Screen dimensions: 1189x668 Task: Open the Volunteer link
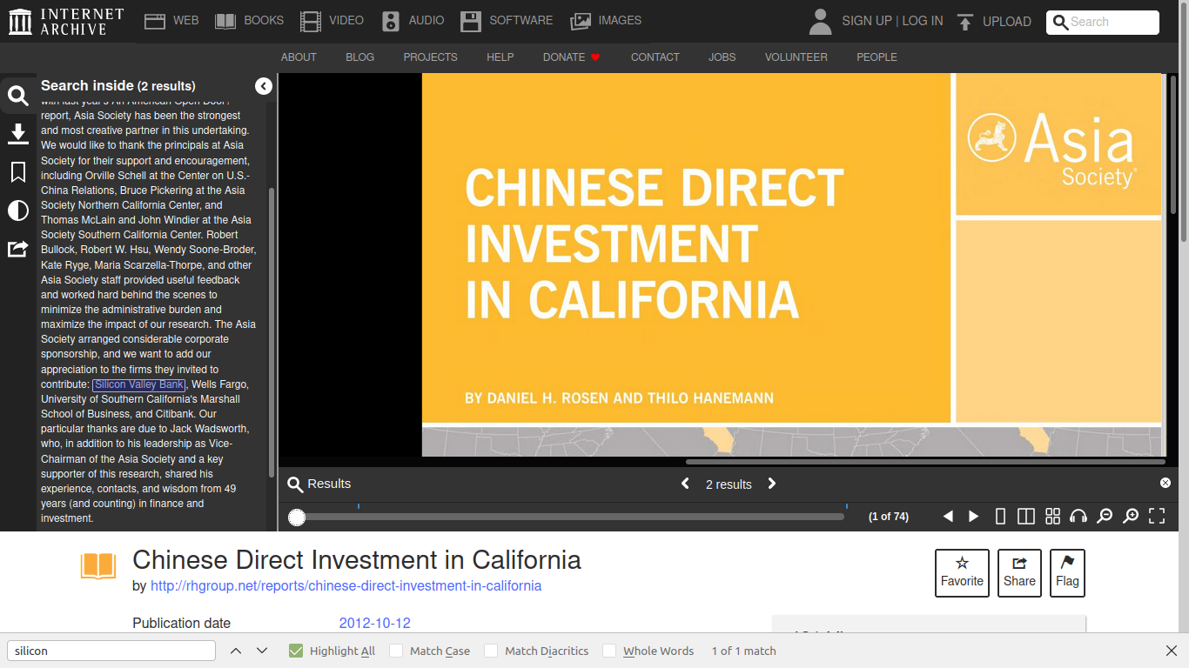click(x=796, y=57)
